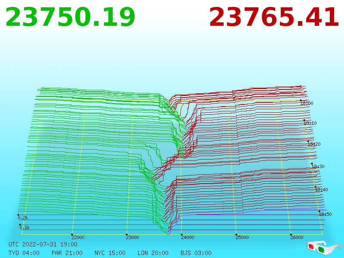Click the 18:20 time axis marker
The height and width of the screenshot is (258, 344).
[314, 144]
